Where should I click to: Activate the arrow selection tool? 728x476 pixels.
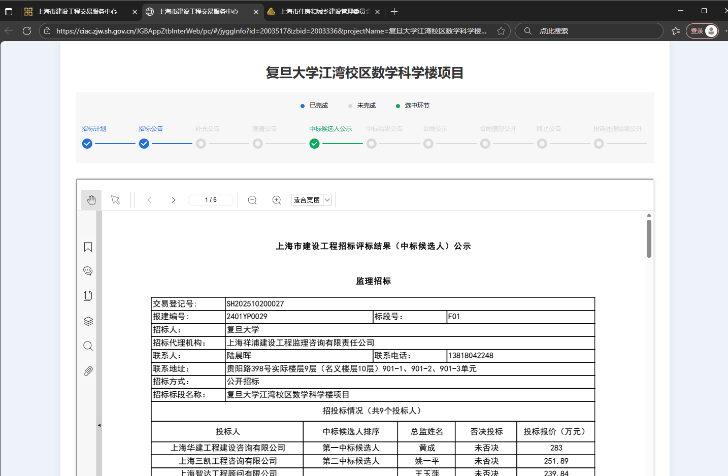pyautogui.click(x=116, y=200)
